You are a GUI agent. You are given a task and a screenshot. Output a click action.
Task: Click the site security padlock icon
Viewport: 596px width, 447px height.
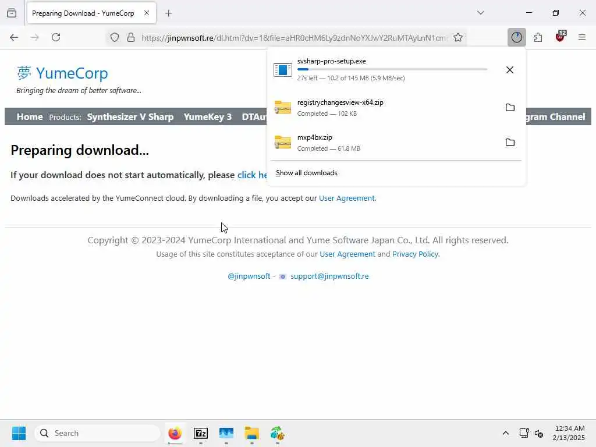(131, 37)
